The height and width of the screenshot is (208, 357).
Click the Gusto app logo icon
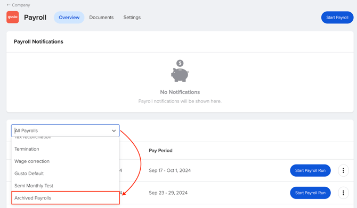pyautogui.click(x=13, y=17)
